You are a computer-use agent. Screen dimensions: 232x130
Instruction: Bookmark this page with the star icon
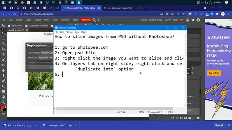tap(183, 14)
